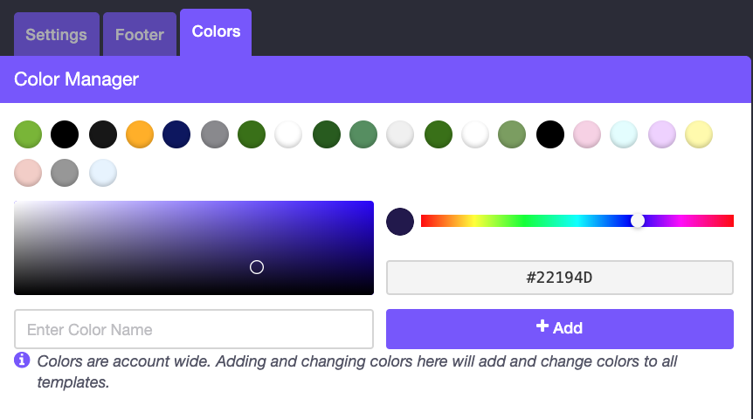Select the pale yellow color swatch

pos(699,134)
